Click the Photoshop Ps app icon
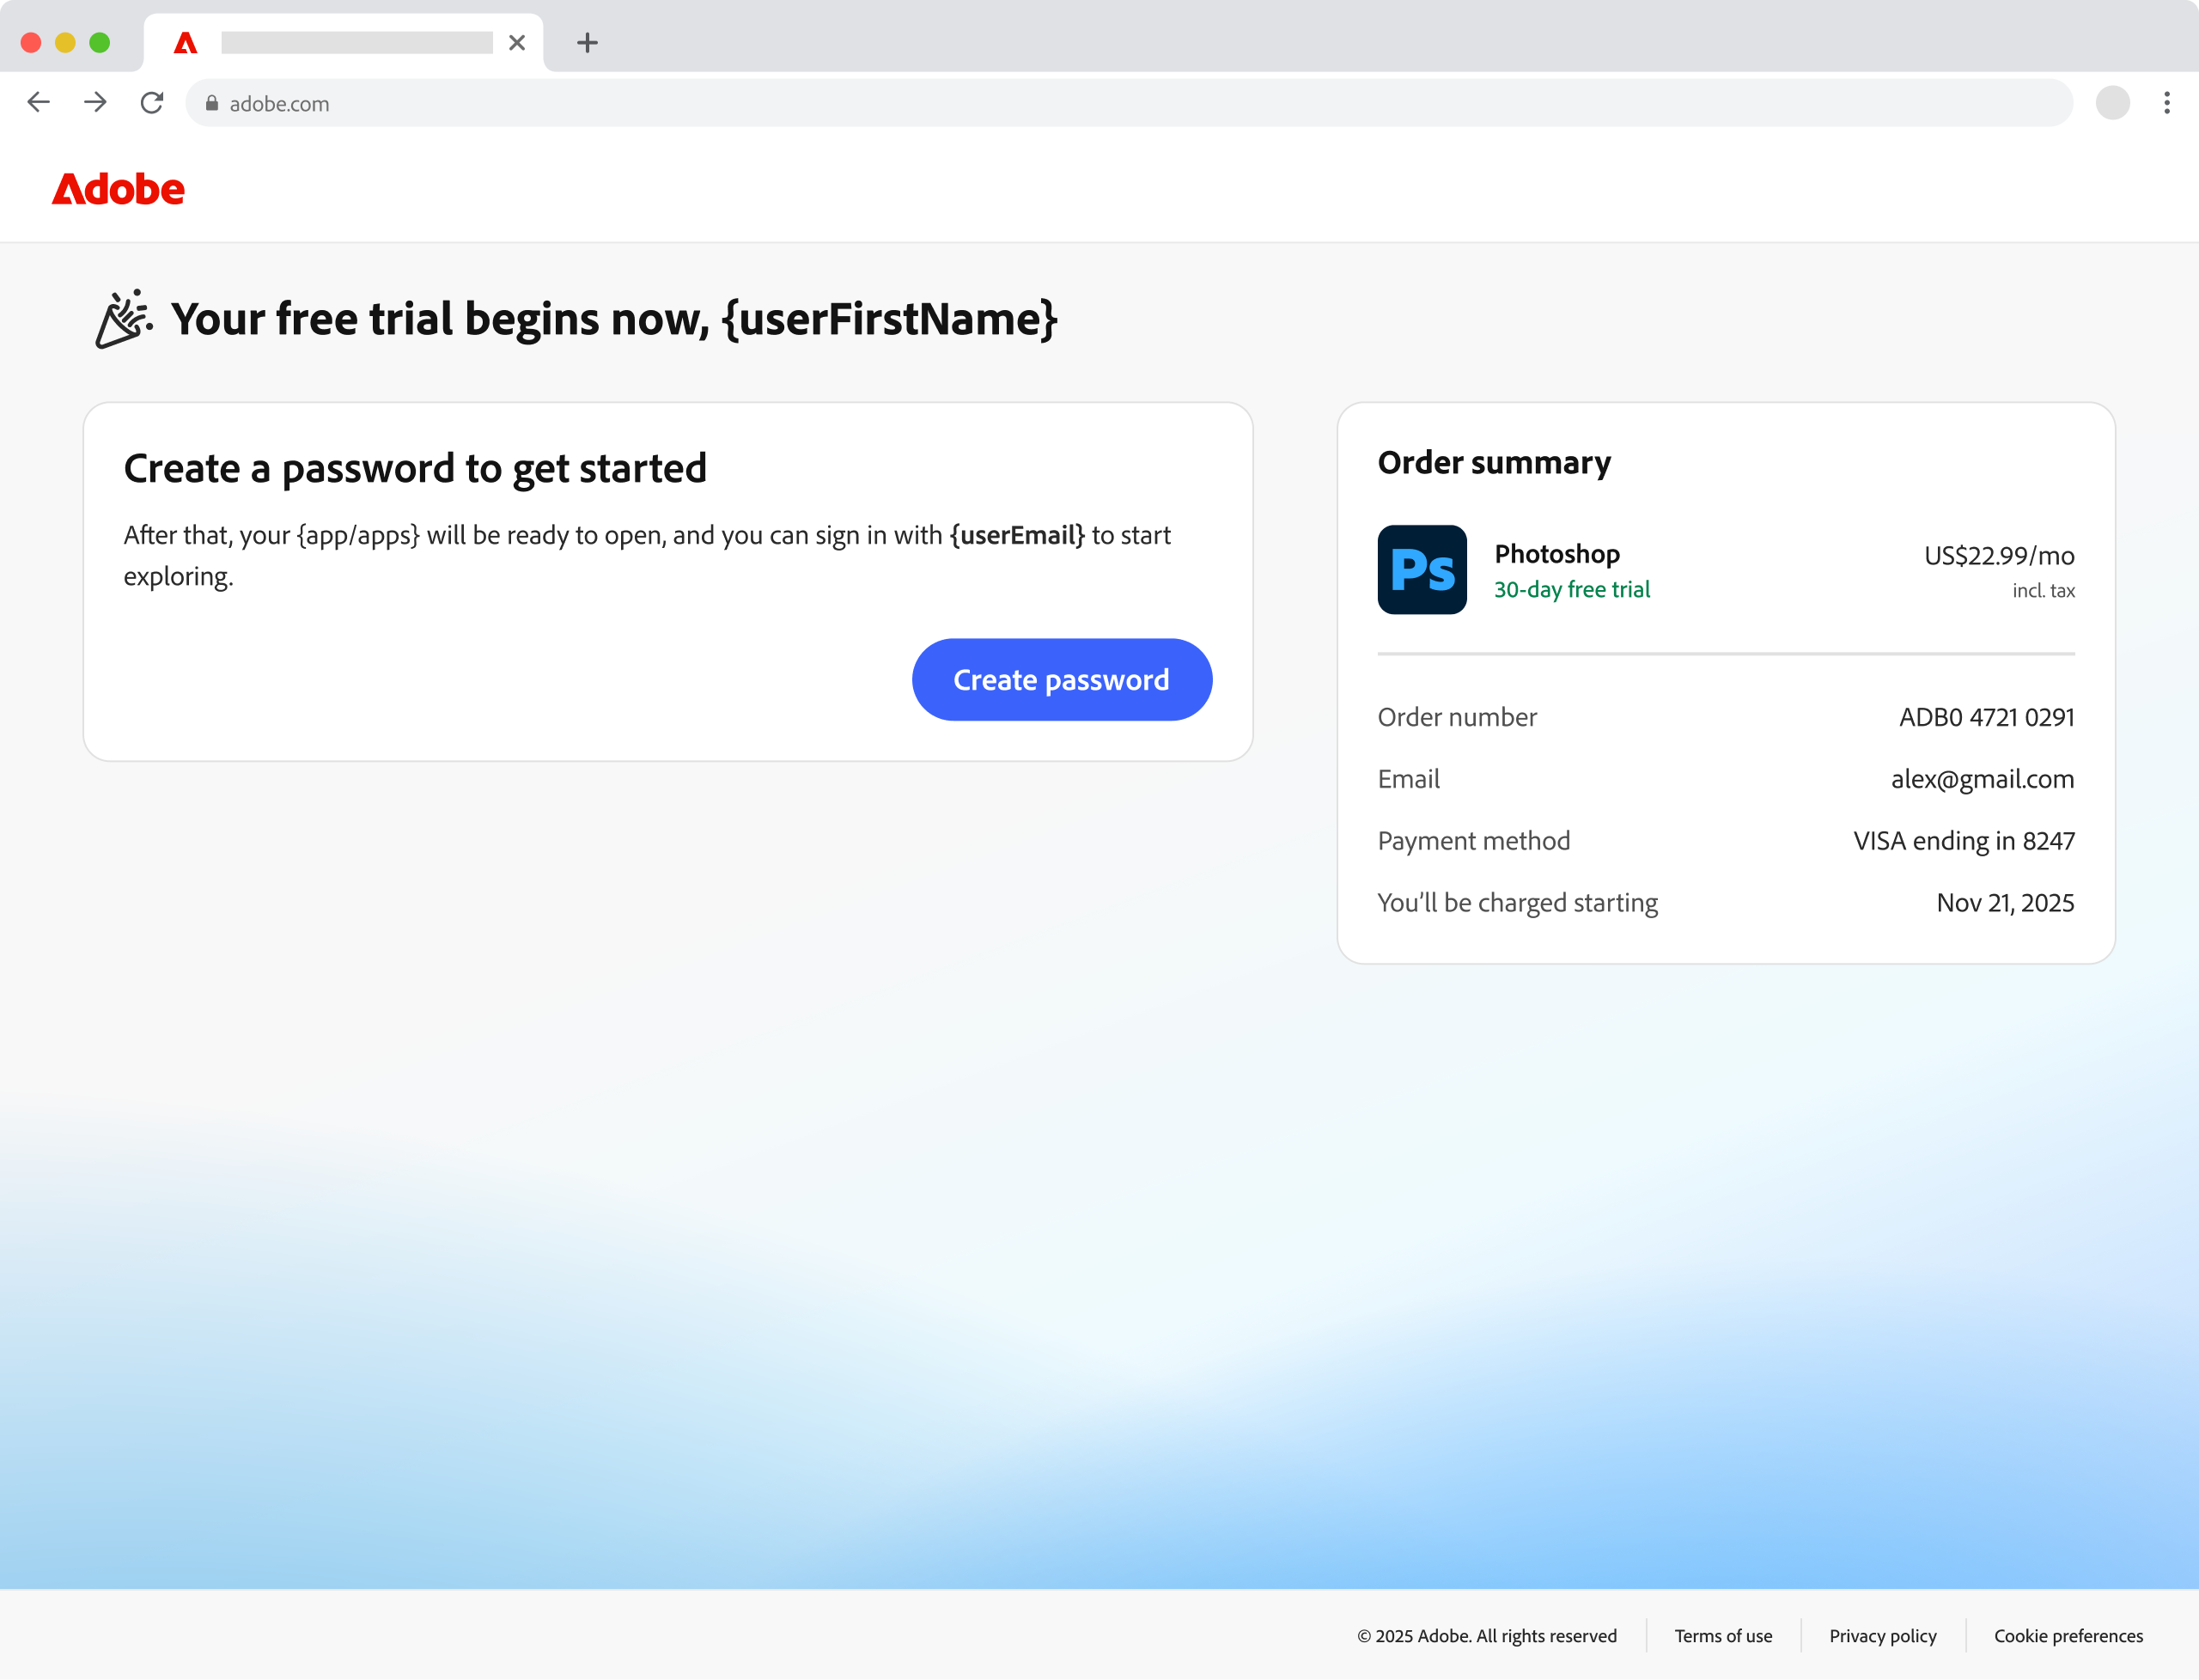Viewport: 2199px width, 1680px height. [1422, 569]
